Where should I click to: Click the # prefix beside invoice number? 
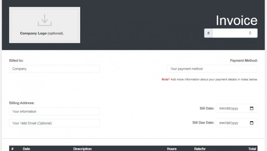[208, 33]
